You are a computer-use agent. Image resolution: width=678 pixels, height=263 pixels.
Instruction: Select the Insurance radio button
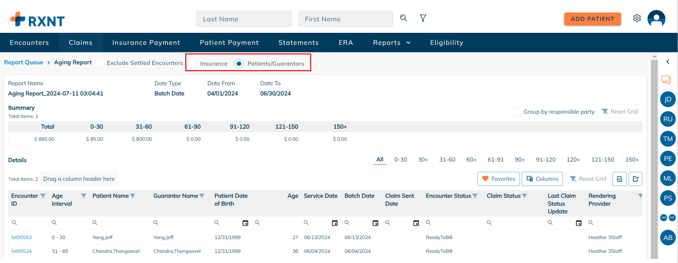(192, 64)
